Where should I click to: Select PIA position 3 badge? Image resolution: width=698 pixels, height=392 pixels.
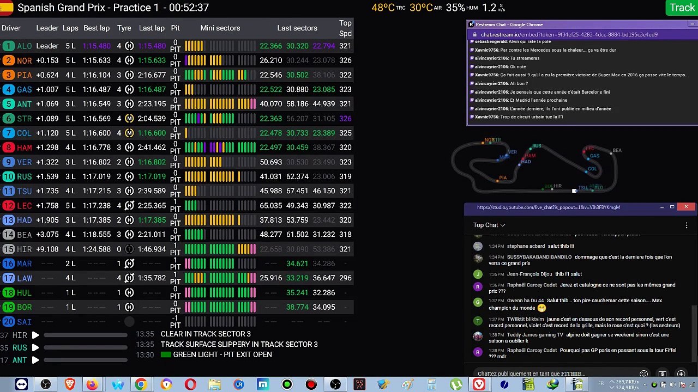(x=8, y=75)
